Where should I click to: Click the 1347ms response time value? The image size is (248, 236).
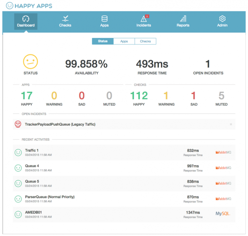click(193, 213)
